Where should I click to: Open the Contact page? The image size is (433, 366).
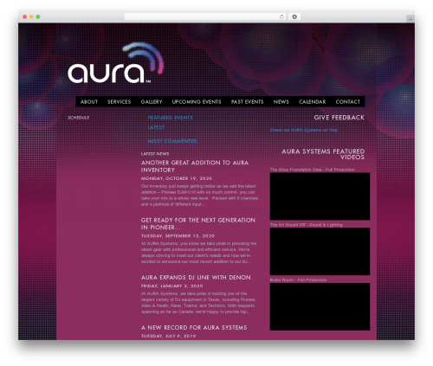348,102
